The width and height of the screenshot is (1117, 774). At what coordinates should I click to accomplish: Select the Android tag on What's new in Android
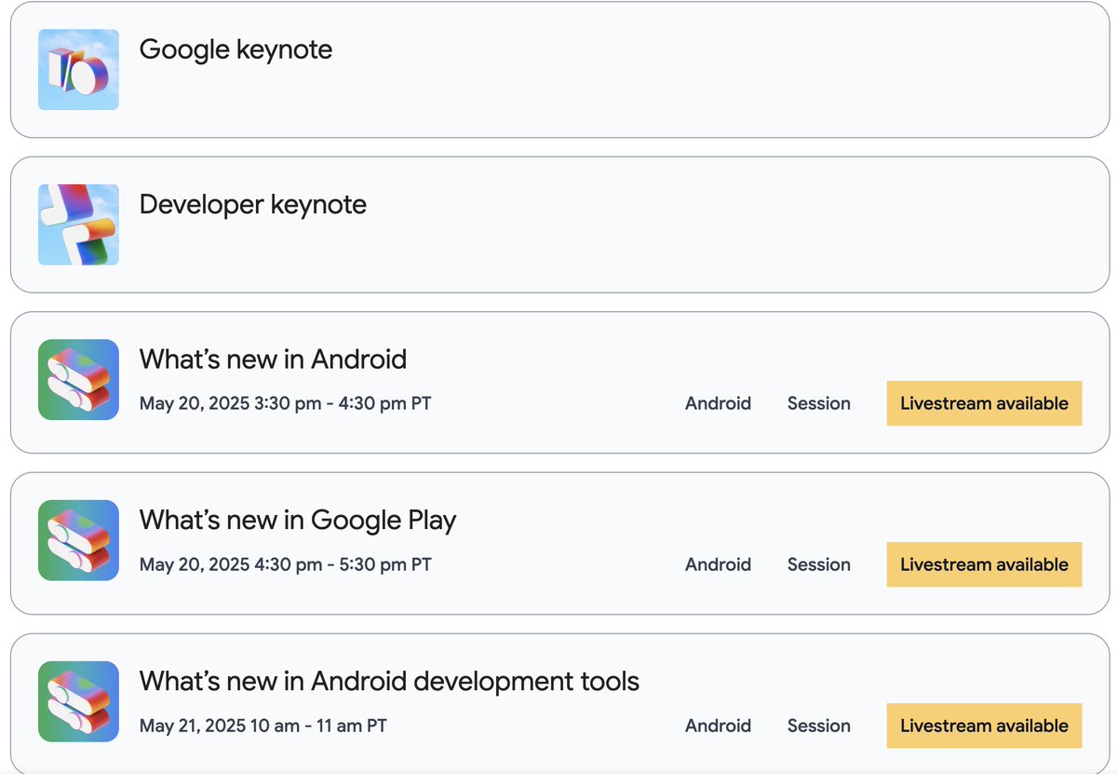718,403
